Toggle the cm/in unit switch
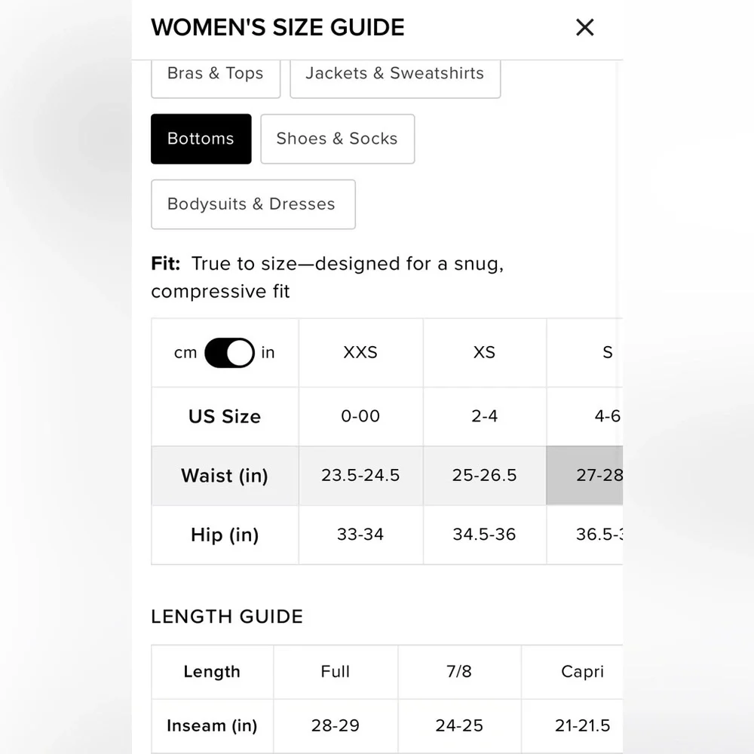Viewport: 754px width, 754px height. [x=229, y=353]
